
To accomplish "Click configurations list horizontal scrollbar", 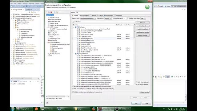I will (56, 97).
